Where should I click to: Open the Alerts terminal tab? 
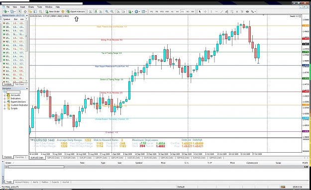coord(35,182)
